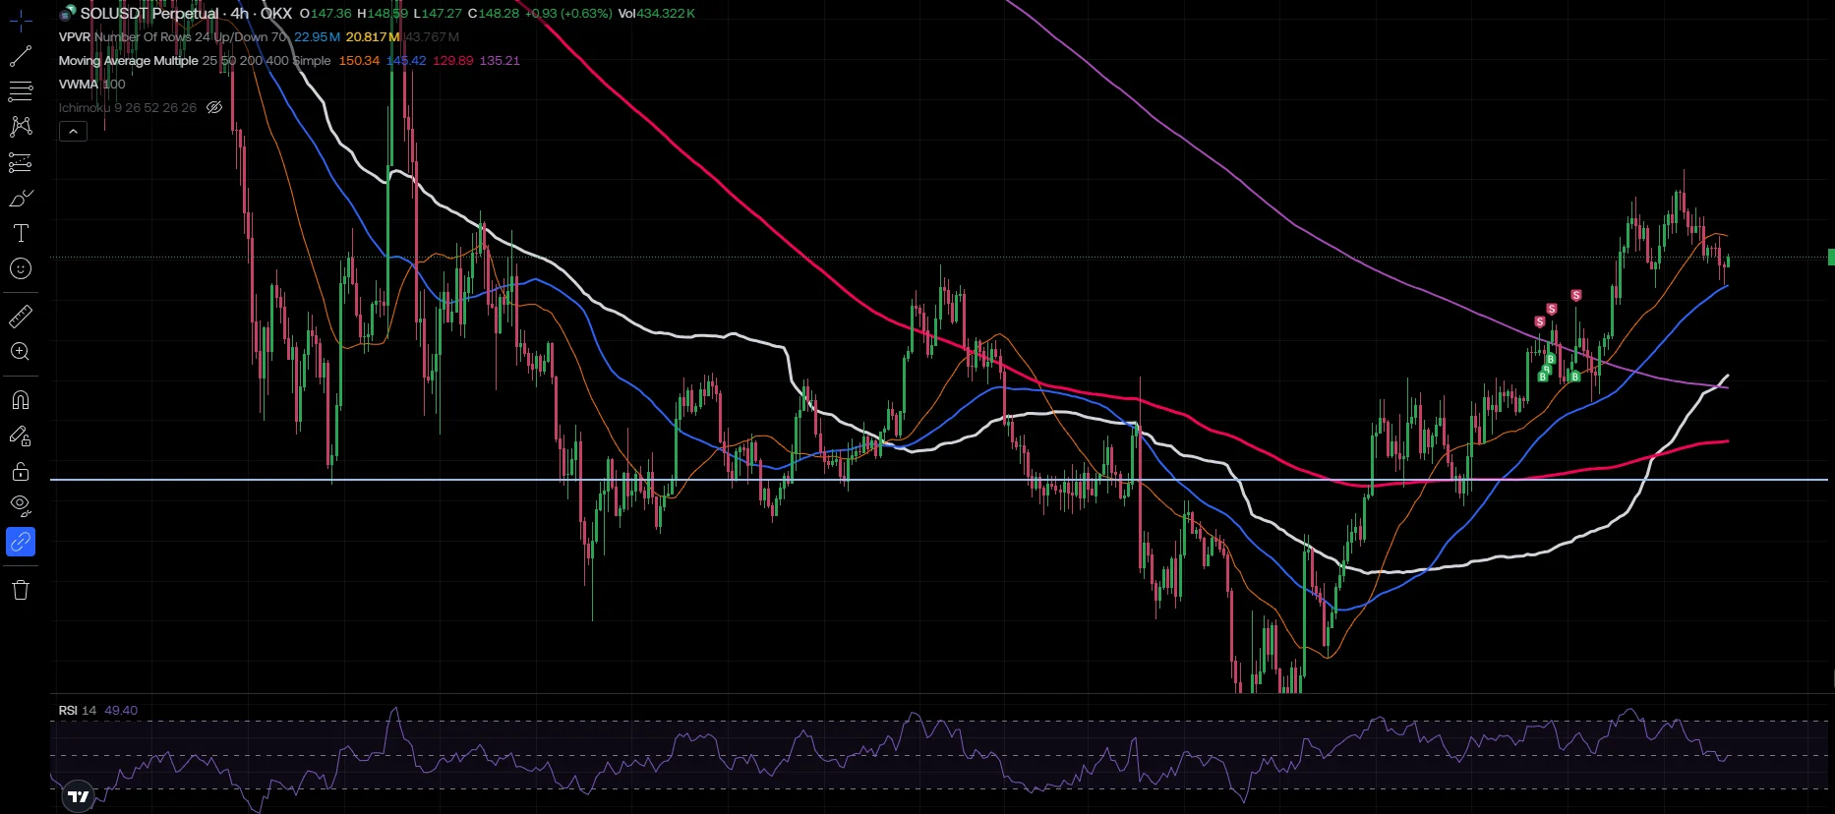Select the crosshair cursor tool
The image size is (1835, 814).
point(21,20)
